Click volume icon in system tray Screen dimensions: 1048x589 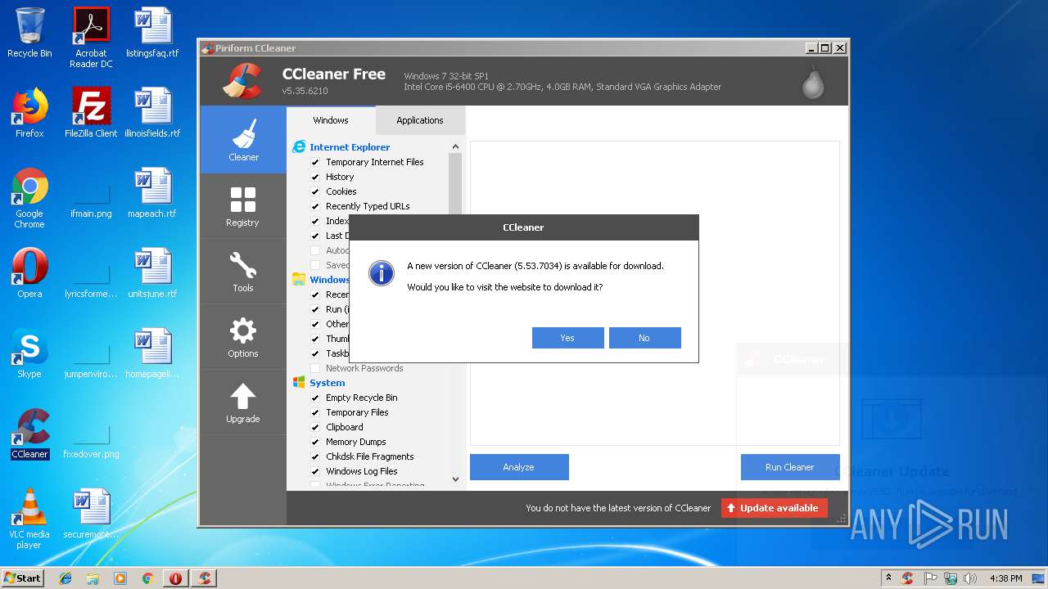[x=970, y=578]
